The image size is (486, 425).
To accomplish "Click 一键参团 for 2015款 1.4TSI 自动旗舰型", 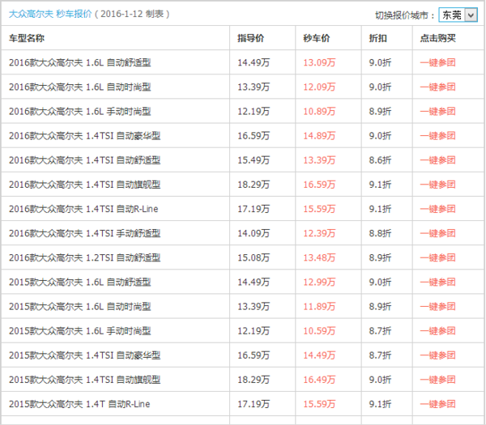I will 437,380.
